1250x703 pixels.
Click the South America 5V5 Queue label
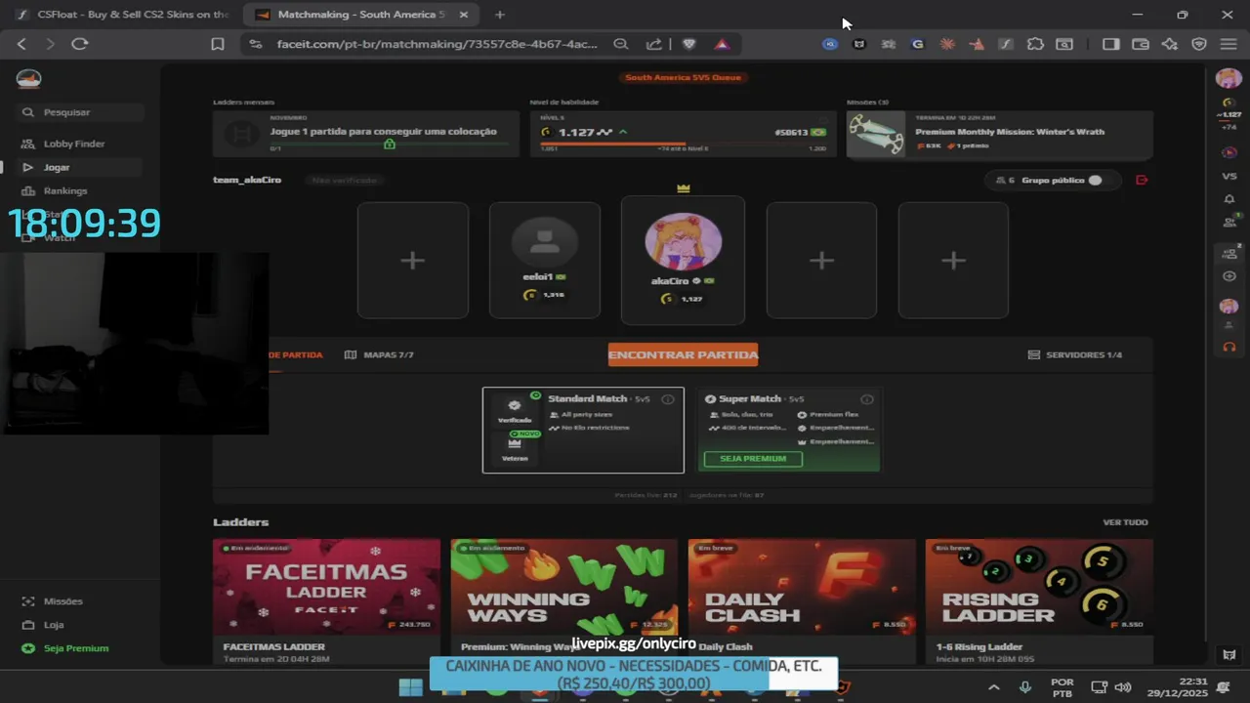click(683, 77)
